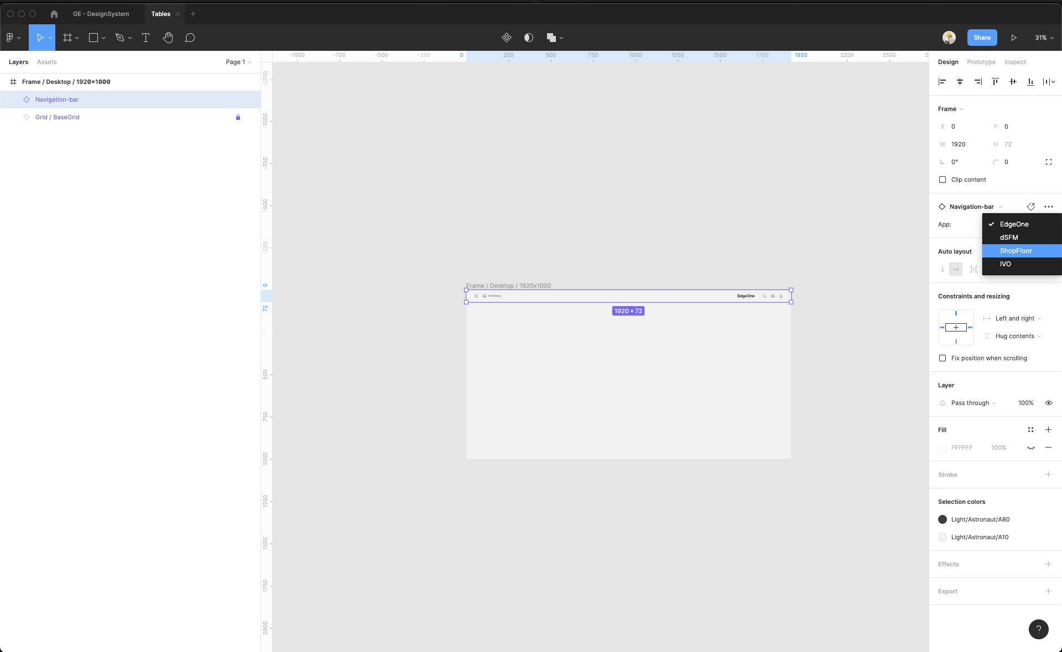Select the Comment tool
1062x652 pixels.
tap(190, 38)
